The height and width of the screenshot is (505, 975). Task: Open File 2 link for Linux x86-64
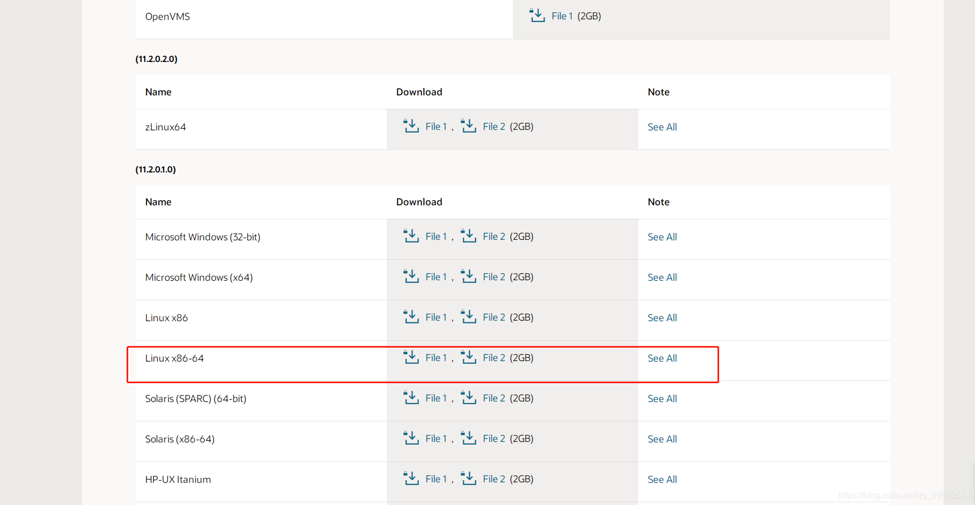click(x=494, y=358)
